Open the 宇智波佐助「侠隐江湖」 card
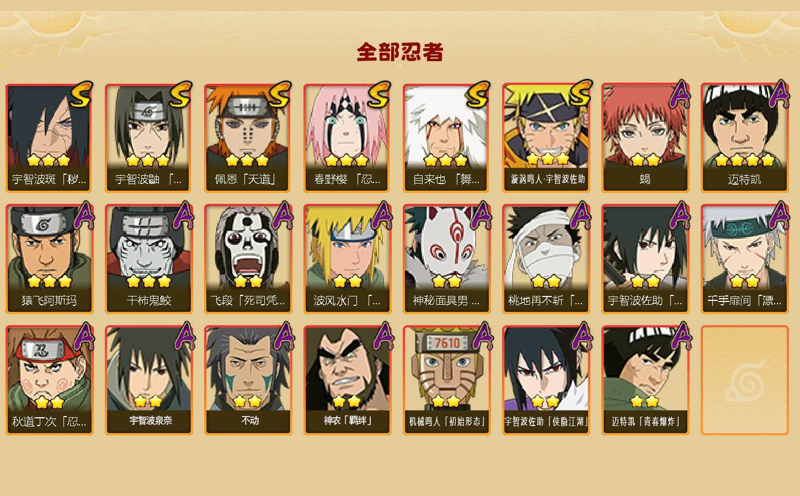This screenshot has height=496, width=800. [546, 380]
